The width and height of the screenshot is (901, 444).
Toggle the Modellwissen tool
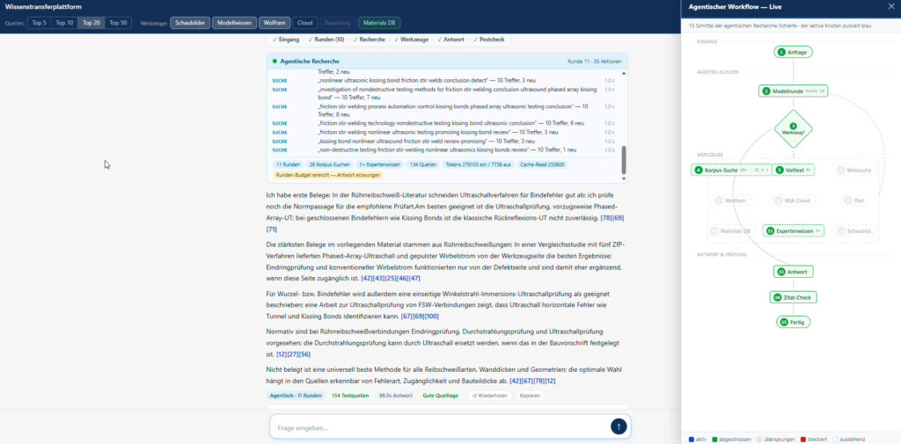click(234, 23)
